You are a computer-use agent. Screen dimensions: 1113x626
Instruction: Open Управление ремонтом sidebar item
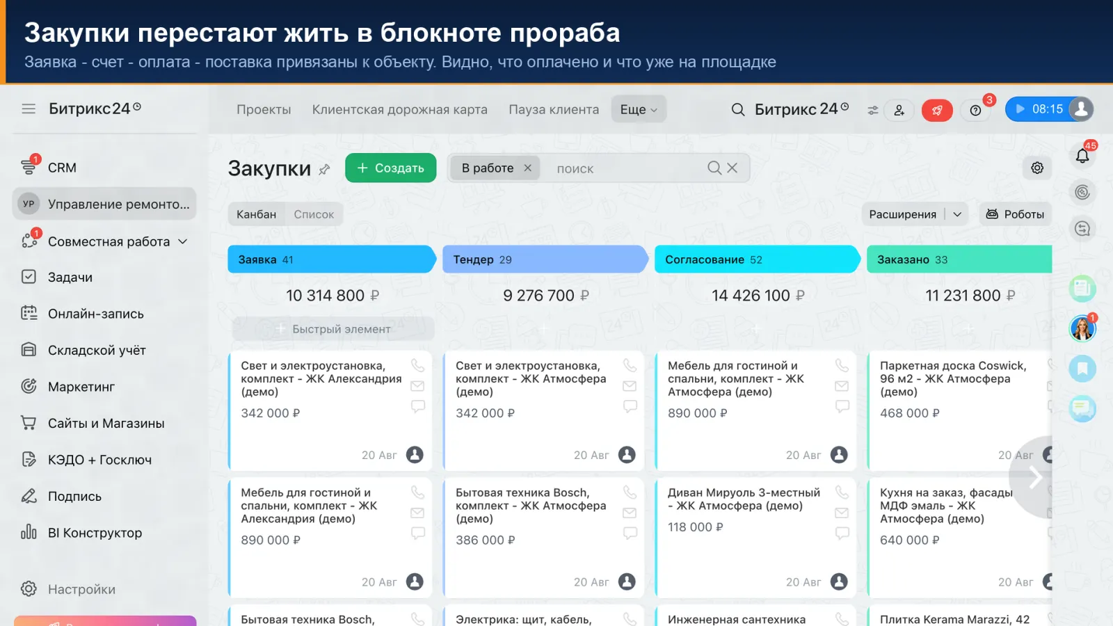point(104,204)
